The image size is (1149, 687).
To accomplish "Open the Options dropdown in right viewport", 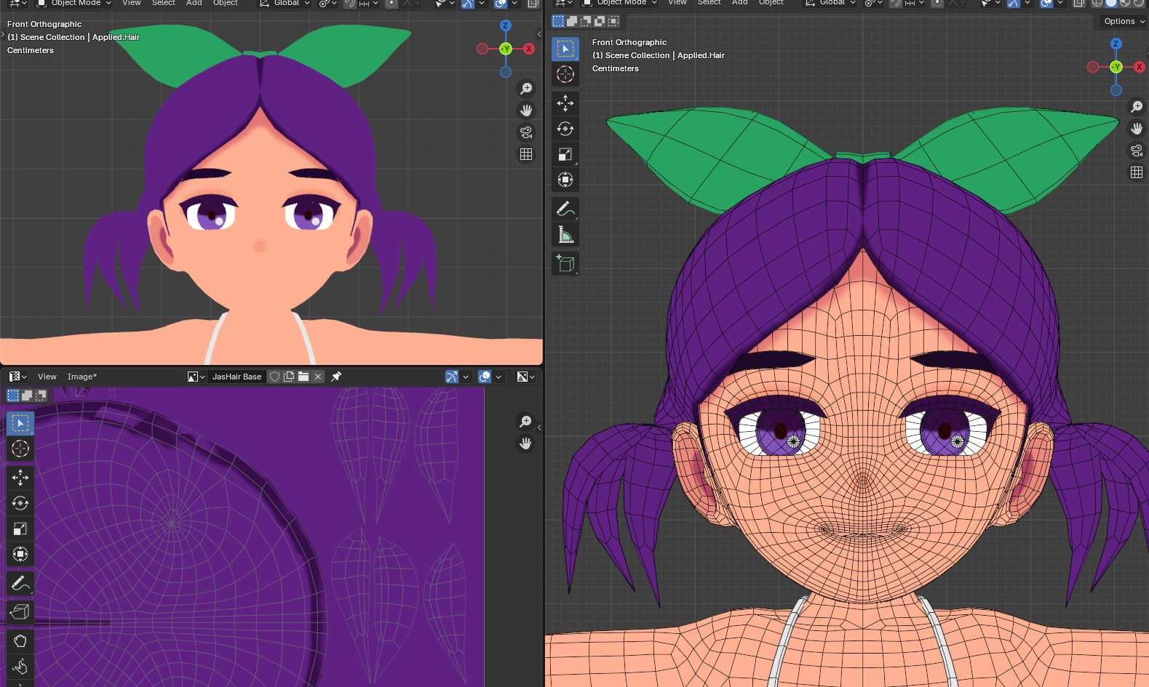I will tap(1124, 21).
